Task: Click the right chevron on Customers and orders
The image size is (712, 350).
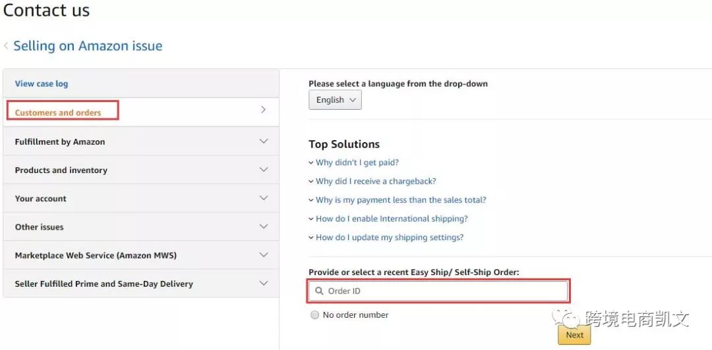Action: pos(263,110)
